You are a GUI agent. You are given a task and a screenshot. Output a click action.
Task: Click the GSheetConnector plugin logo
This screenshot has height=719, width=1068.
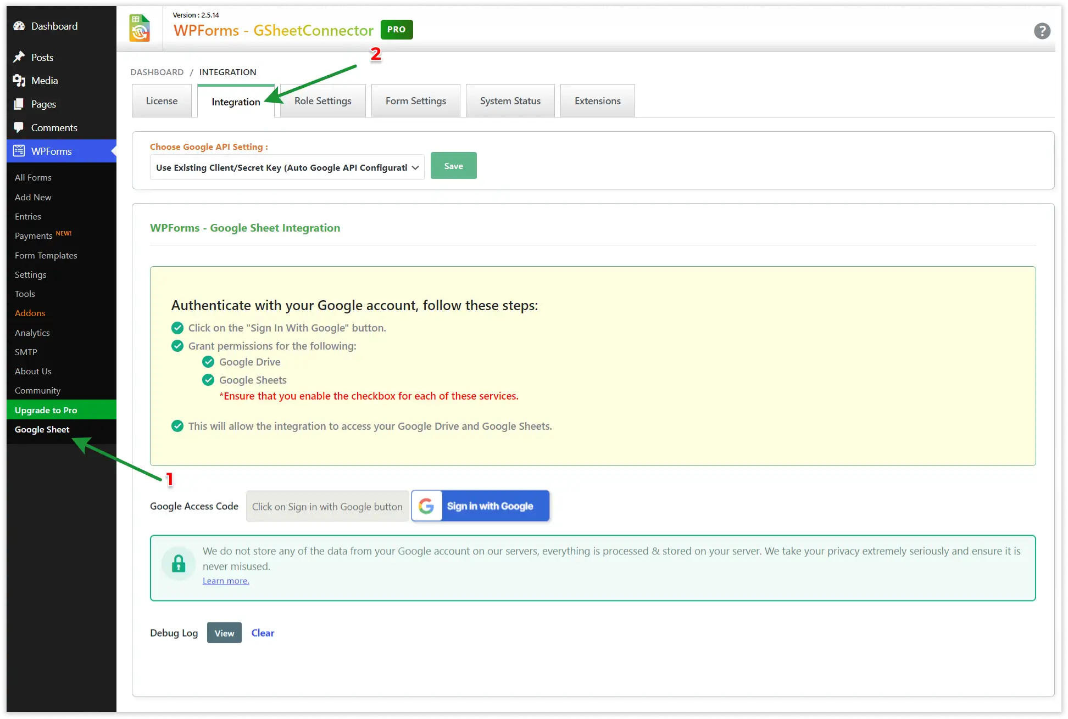pyautogui.click(x=140, y=28)
